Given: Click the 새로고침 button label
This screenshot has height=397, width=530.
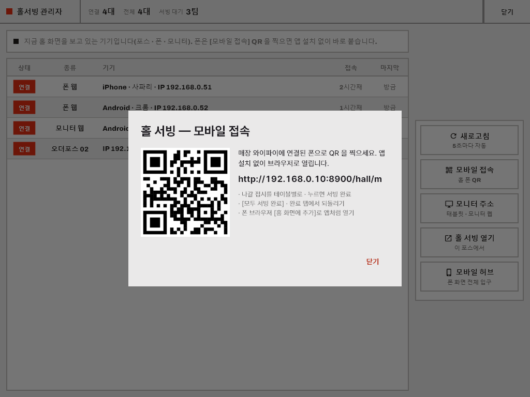Looking at the screenshot, I should click(475, 136).
